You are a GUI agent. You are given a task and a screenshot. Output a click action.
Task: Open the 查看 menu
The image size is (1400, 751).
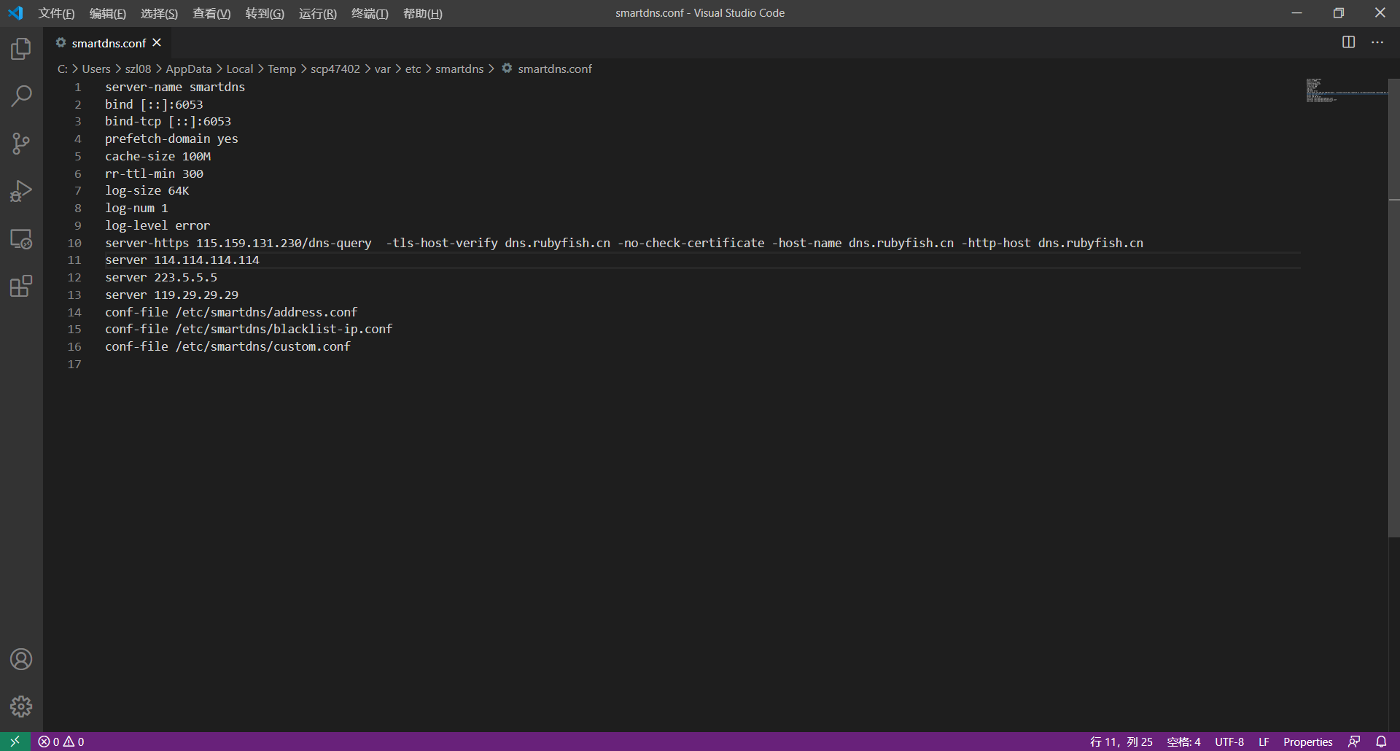click(x=211, y=13)
